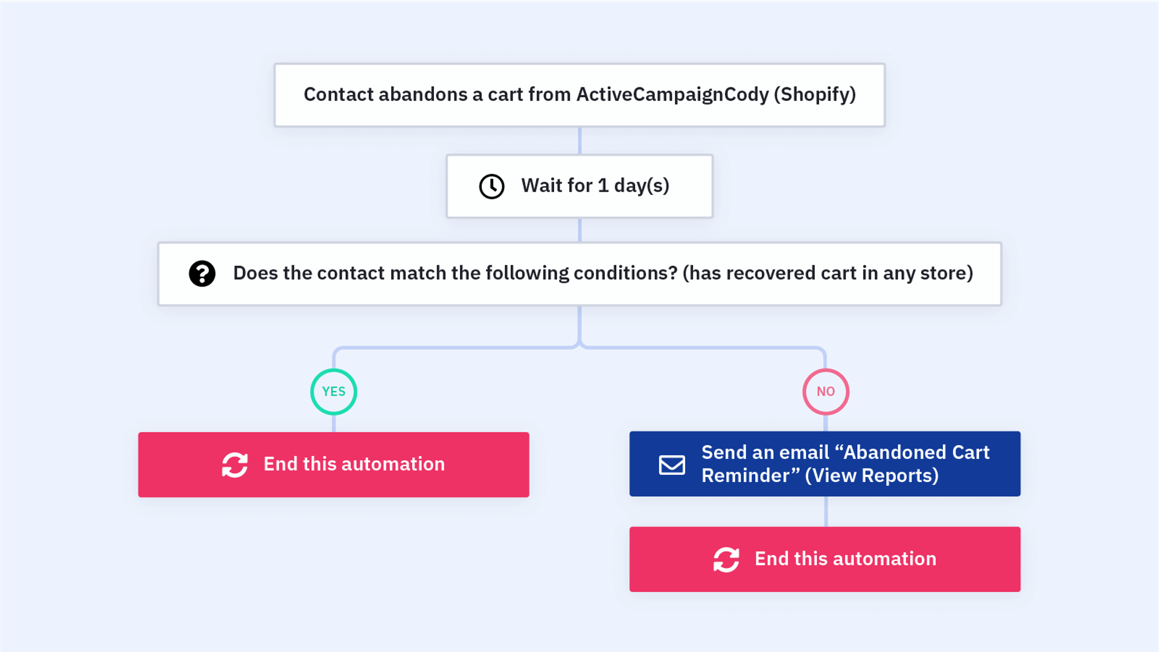Open "(View Reports)" in the email step
1159x652 pixels.
pos(872,476)
